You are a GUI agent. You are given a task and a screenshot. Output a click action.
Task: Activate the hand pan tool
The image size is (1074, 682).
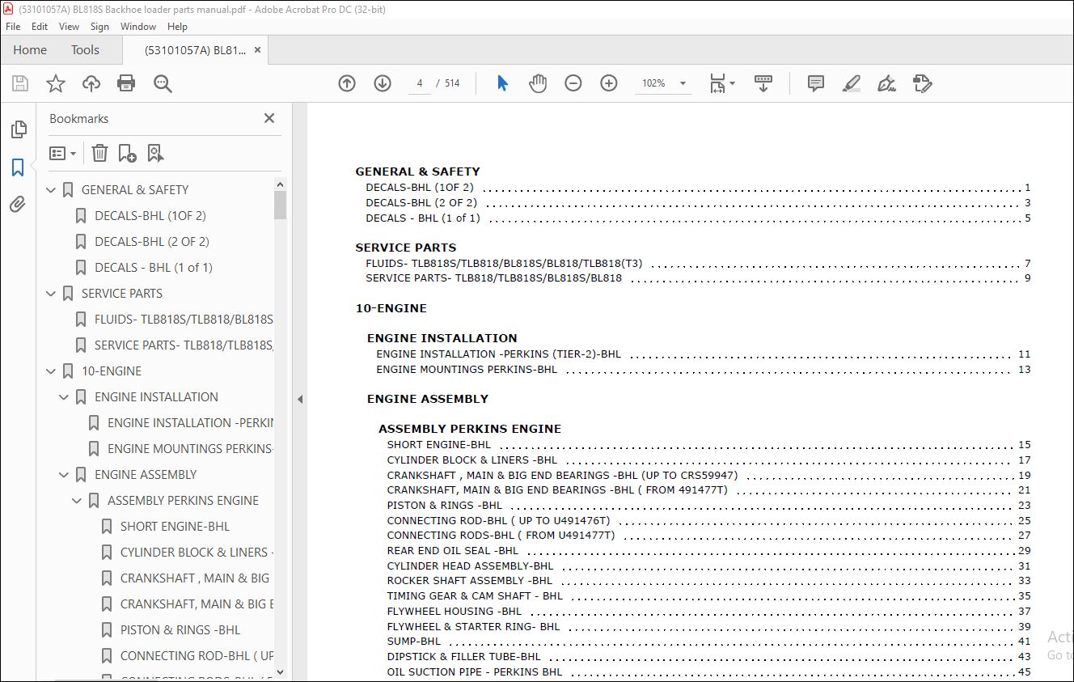538,83
